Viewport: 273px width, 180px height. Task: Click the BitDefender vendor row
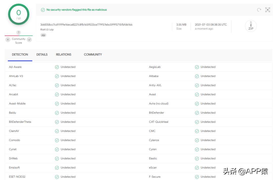tap(156, 113)
